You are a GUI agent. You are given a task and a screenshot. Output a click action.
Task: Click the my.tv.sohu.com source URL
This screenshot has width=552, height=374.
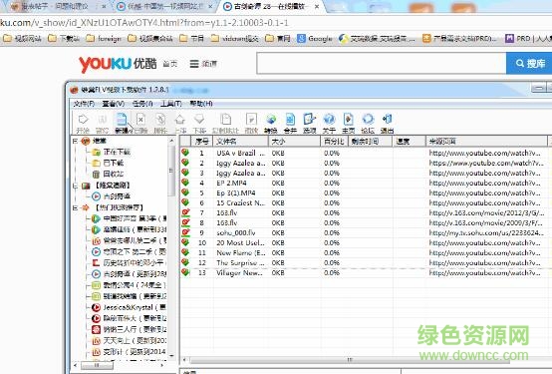tap(486, 233)
